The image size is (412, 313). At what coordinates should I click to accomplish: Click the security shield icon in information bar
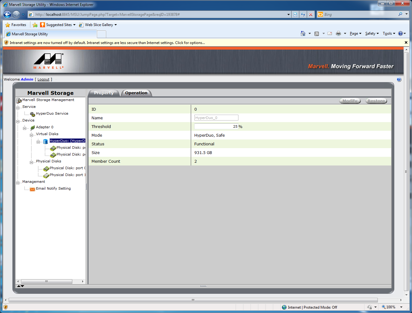coord(6,42)
